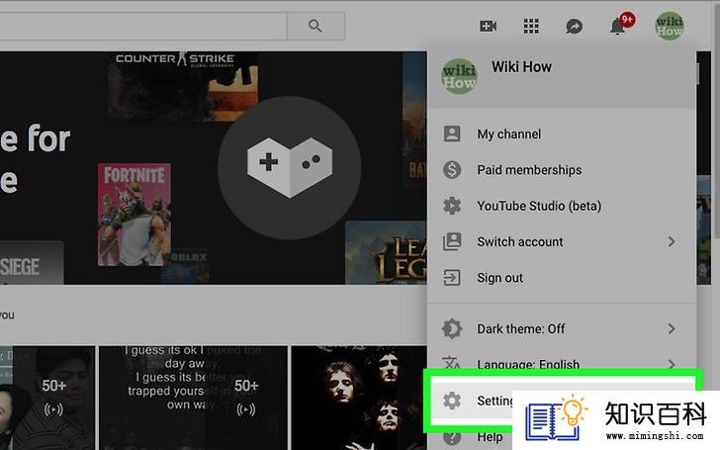Expand the Dark theme submenu arrow
The image size is (720, 450).
click(672, 328)
